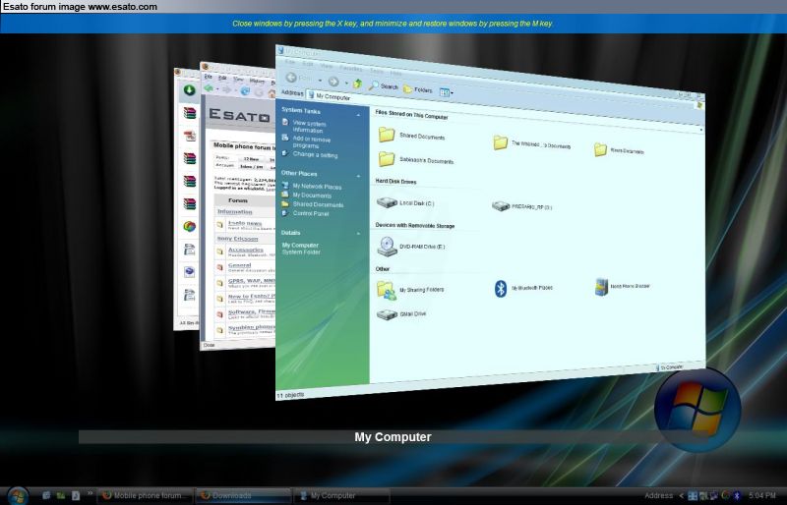Click the green Back arrow in Firefox
Screen dimensions: 787x505
(x=209, y=88)
